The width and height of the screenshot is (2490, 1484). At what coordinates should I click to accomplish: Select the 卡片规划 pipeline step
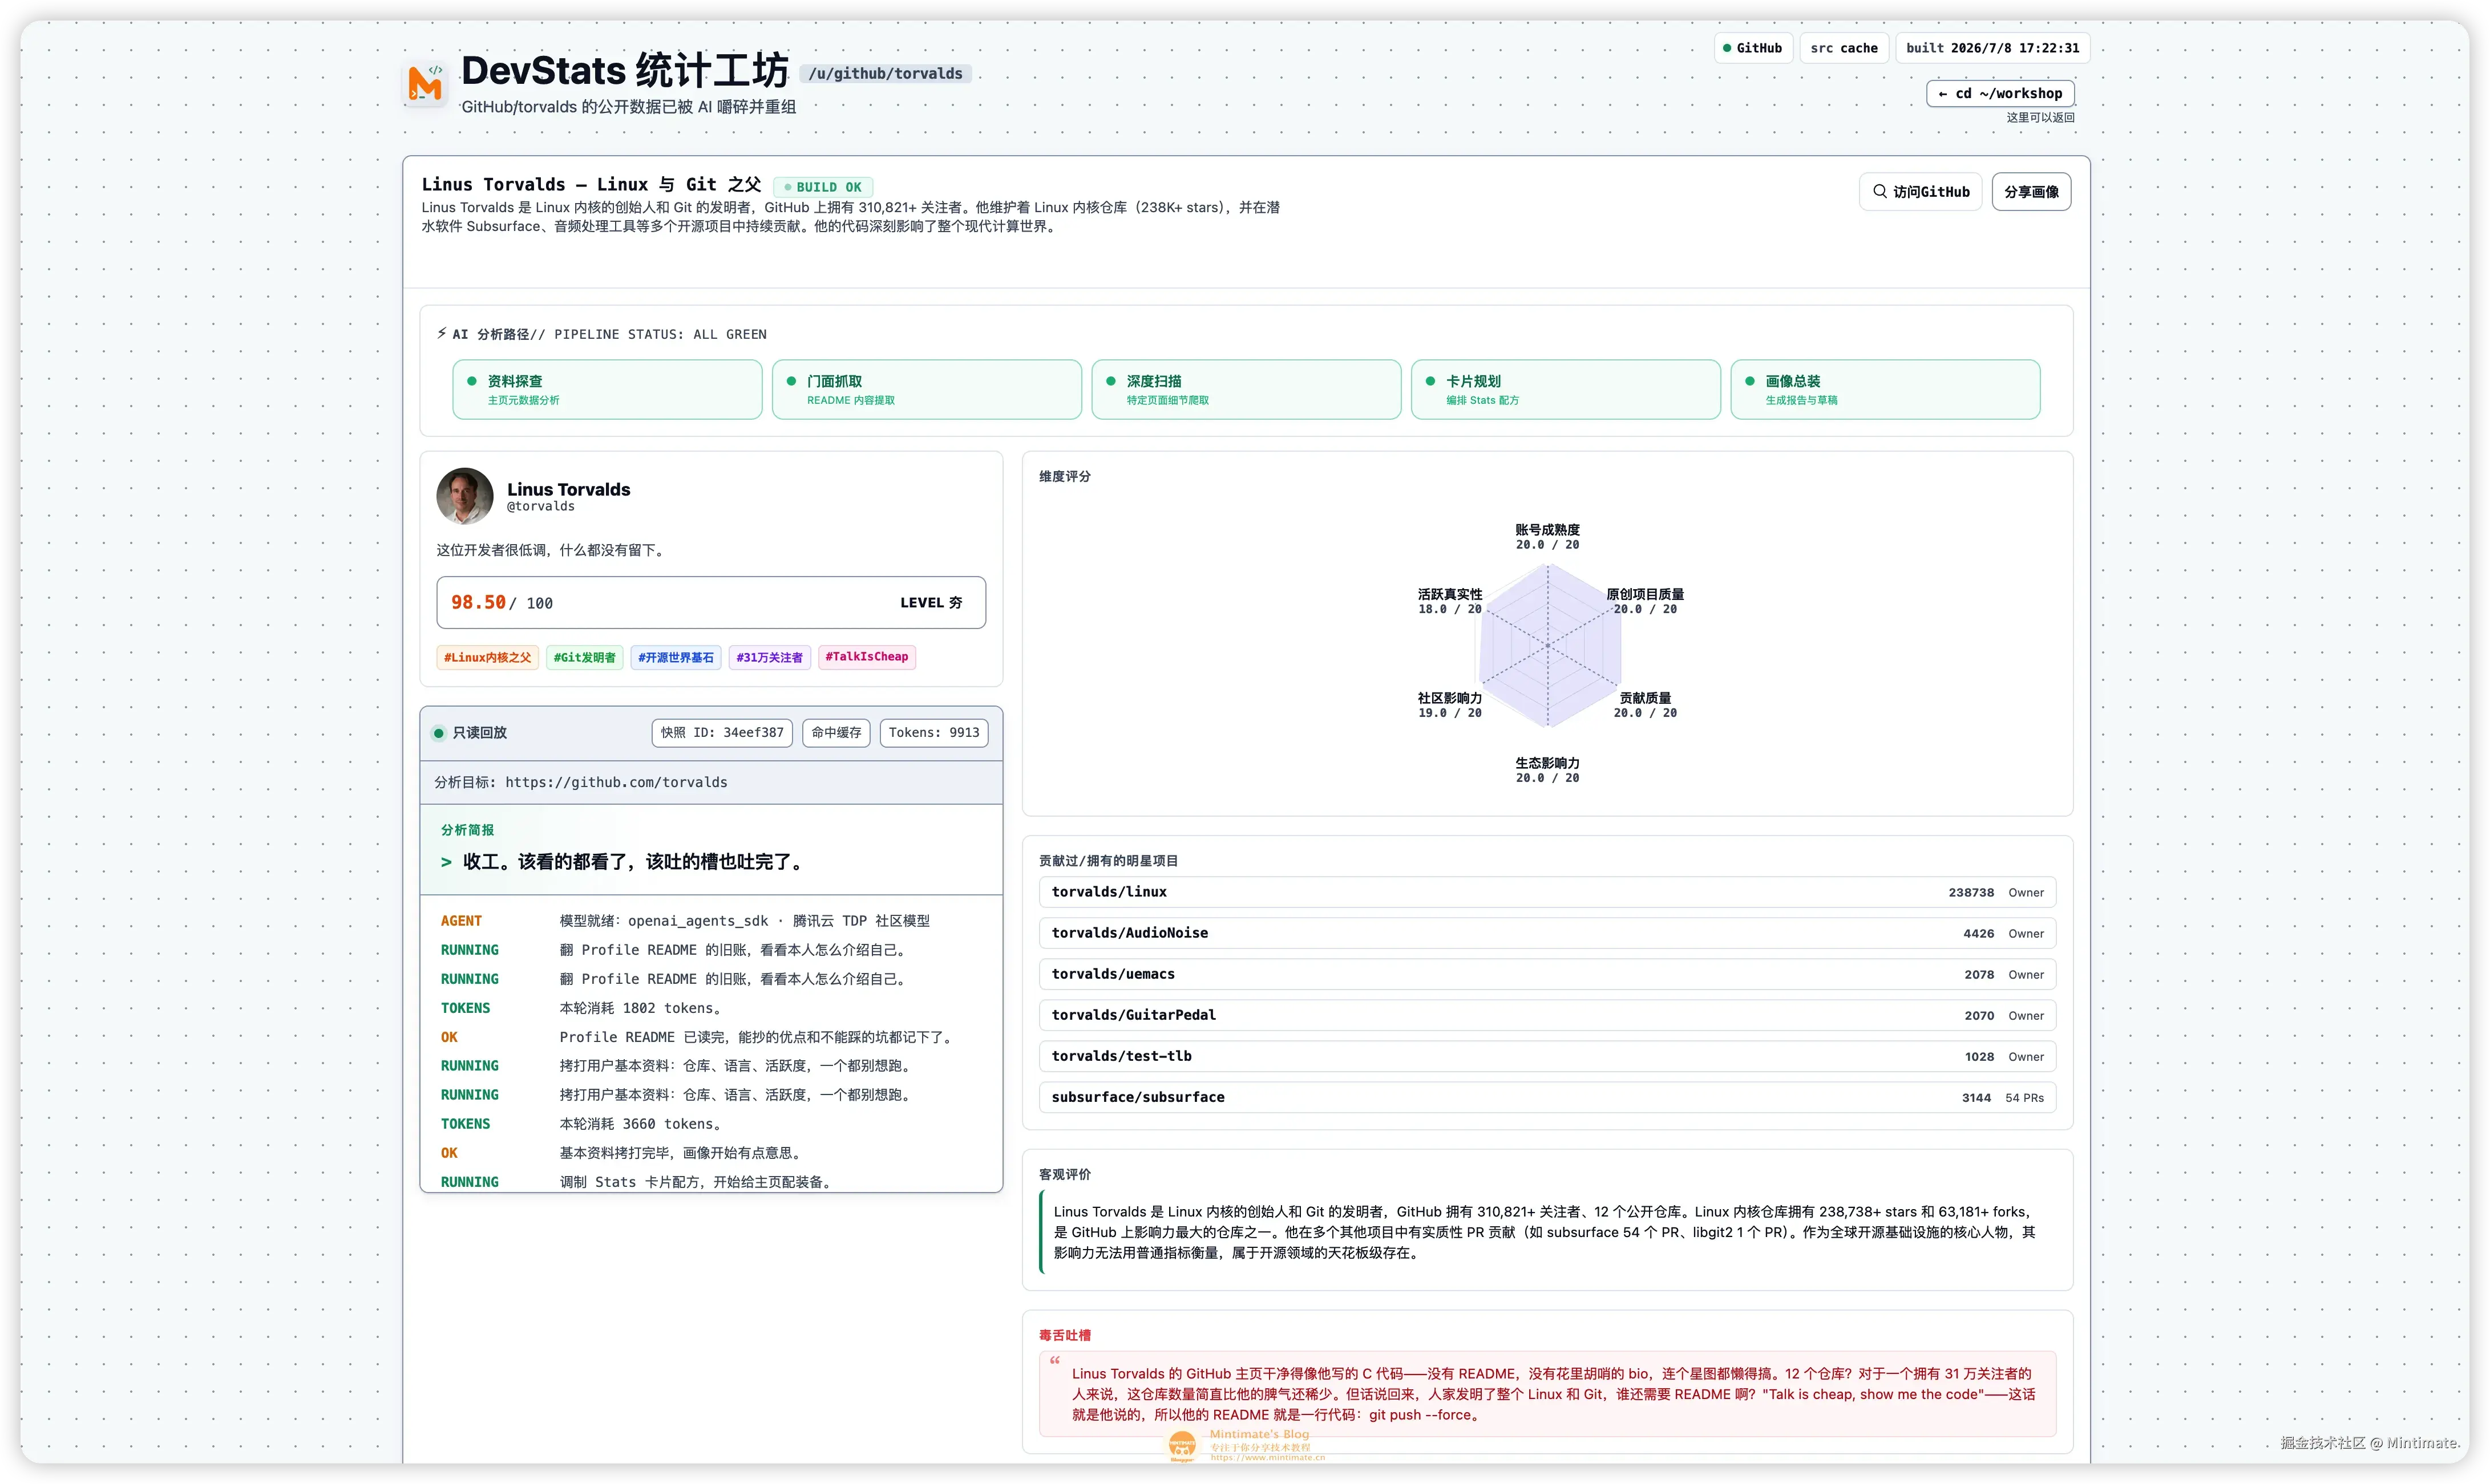point(1566,389)
